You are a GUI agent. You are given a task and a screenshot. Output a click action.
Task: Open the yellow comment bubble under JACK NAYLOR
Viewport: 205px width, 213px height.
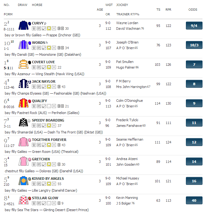click(x=49, y=87)
